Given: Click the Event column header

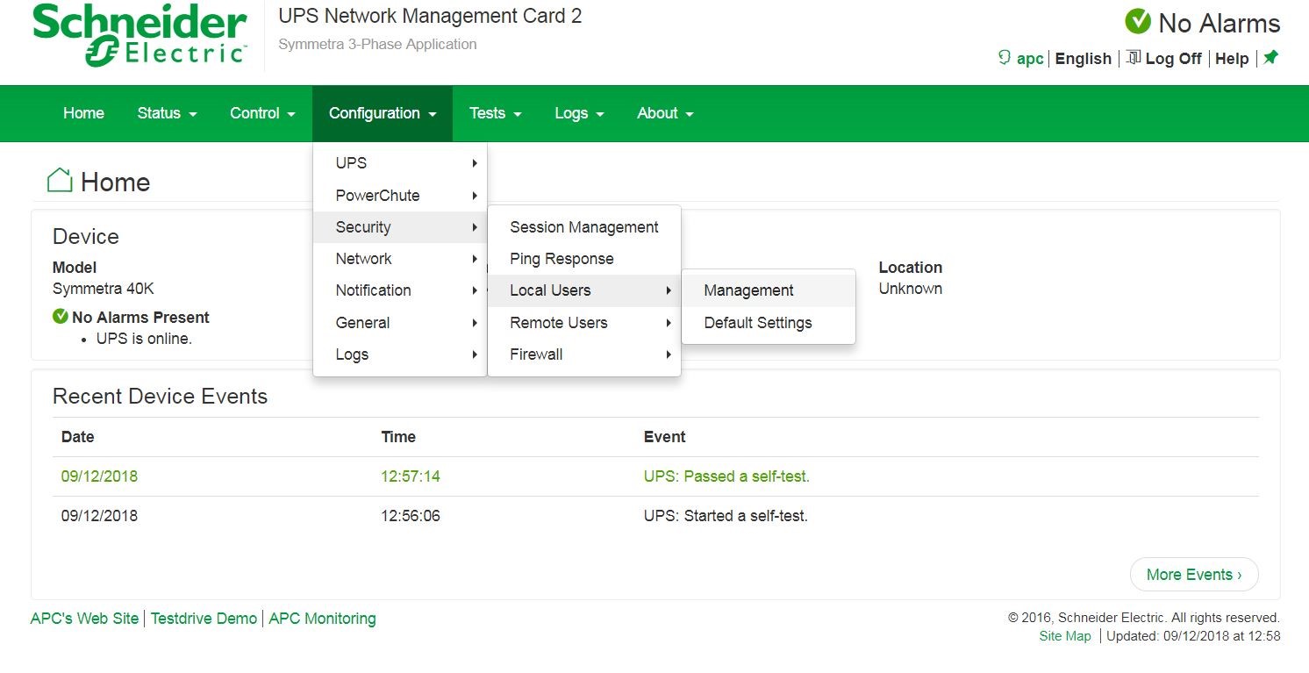Looking at the screenshot, I should (665, 437).
